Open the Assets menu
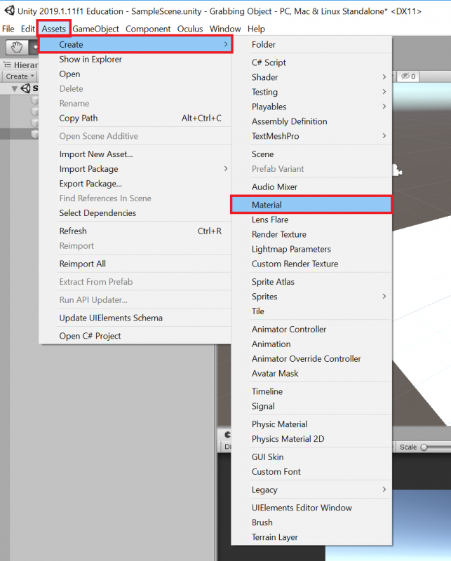451x561 pixels. point(54,29)
